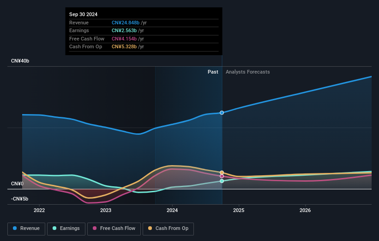
Task: Click the Revenue row label in tooltip
Action: pyautogui.click(x=79, y=23)
